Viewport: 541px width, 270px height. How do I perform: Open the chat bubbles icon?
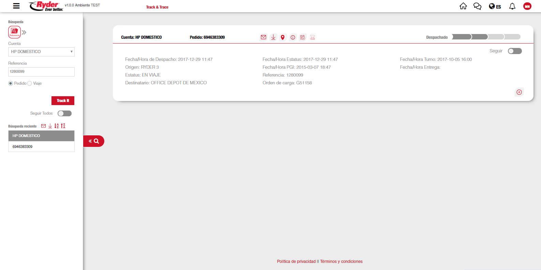pyautogui.click(x=477, y=6)
